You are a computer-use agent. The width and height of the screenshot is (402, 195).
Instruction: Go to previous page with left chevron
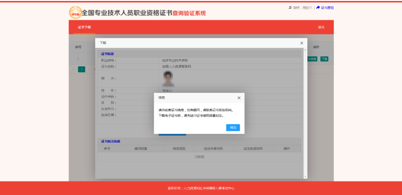pos(74,69)
